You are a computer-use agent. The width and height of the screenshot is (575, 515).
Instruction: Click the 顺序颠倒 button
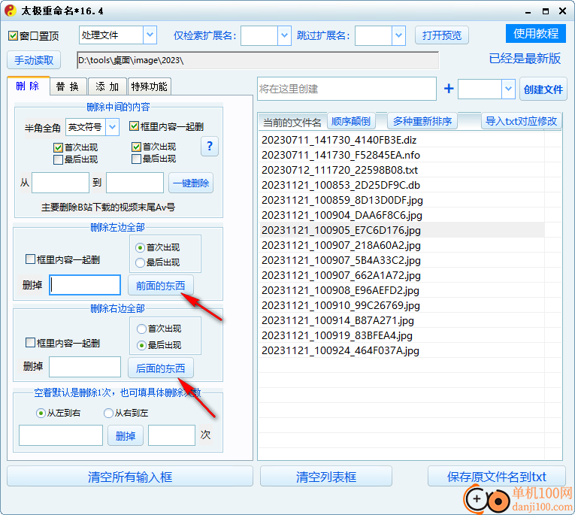coord(351,121)
